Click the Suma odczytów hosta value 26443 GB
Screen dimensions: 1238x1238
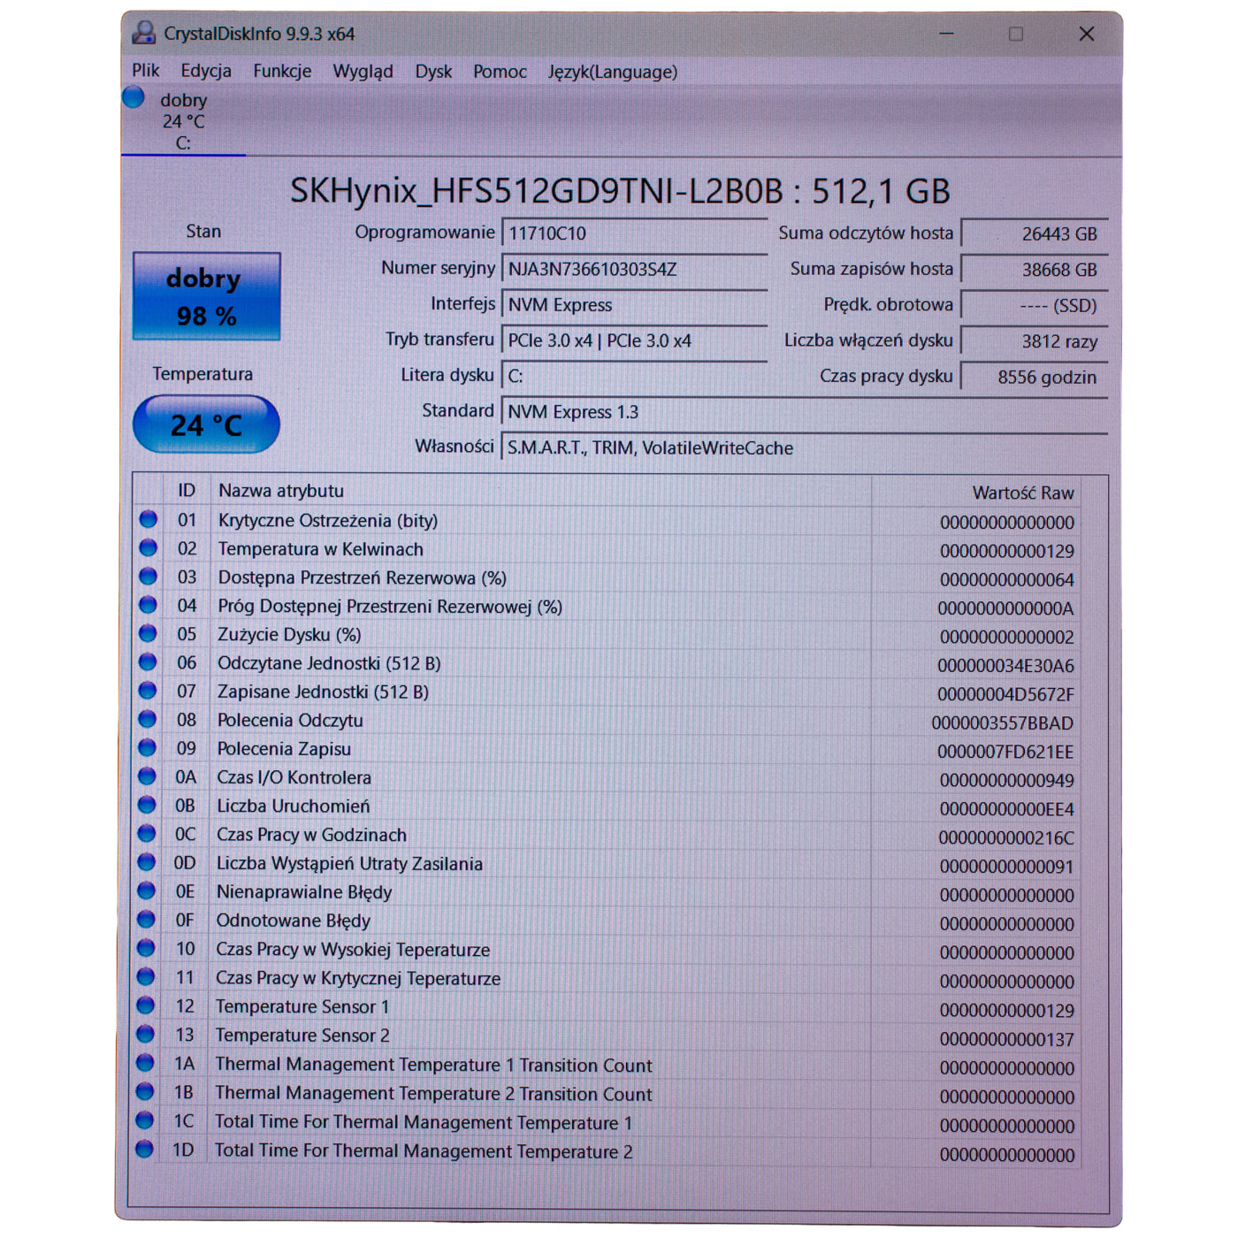tap(1034, 233)
